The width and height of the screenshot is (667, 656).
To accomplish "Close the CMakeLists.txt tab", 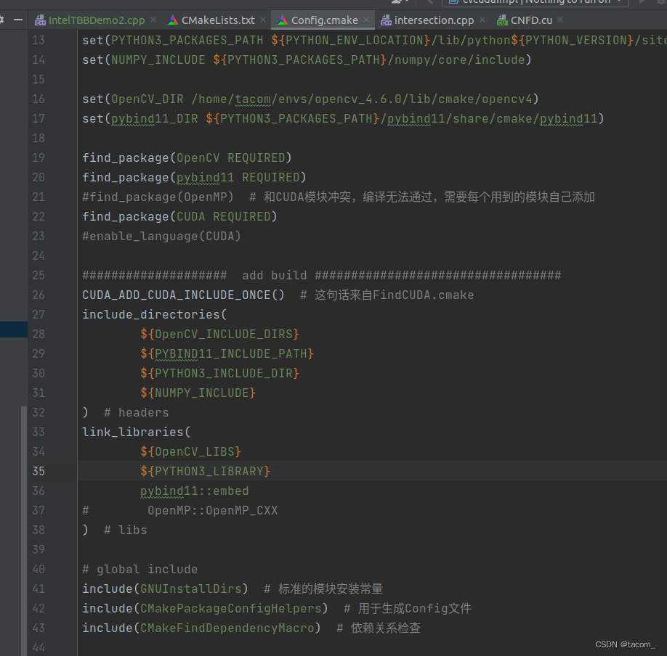I will [263, 20].
